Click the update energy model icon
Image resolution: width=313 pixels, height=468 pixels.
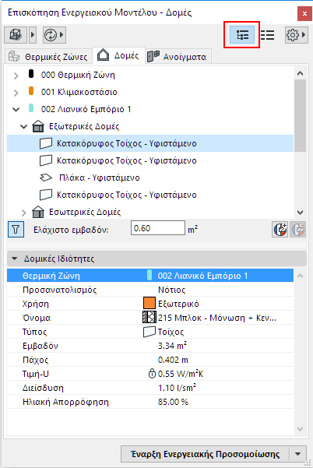(51, 35)
